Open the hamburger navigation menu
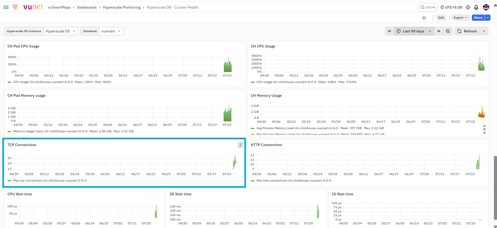The image size is (497, 228). click(6, 7)
